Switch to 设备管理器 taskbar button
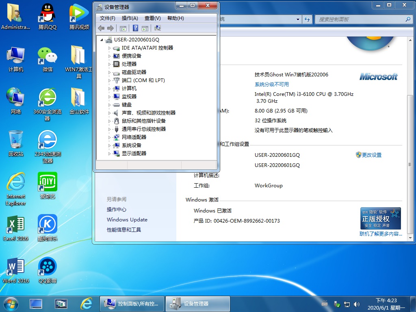 tap(198, 304)
